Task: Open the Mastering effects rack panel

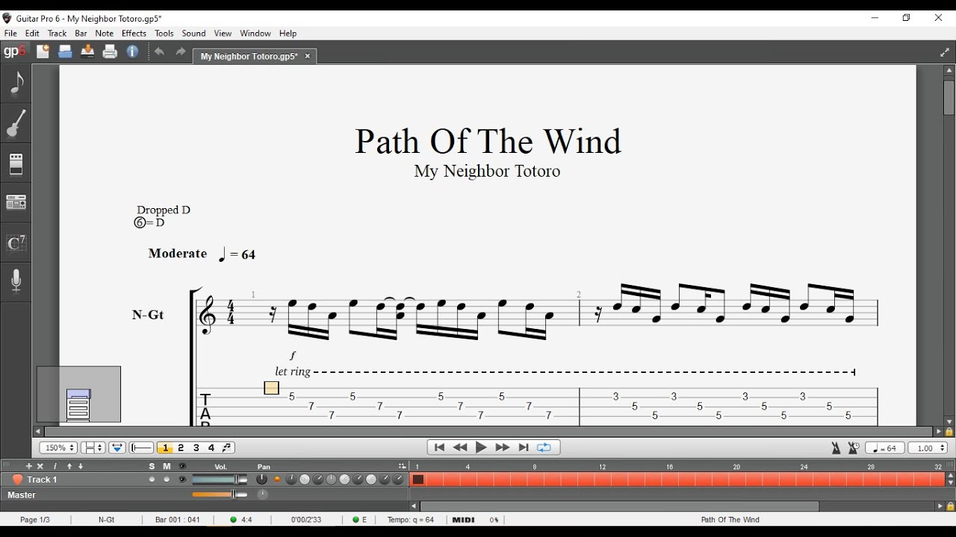Action: [16, 203]
